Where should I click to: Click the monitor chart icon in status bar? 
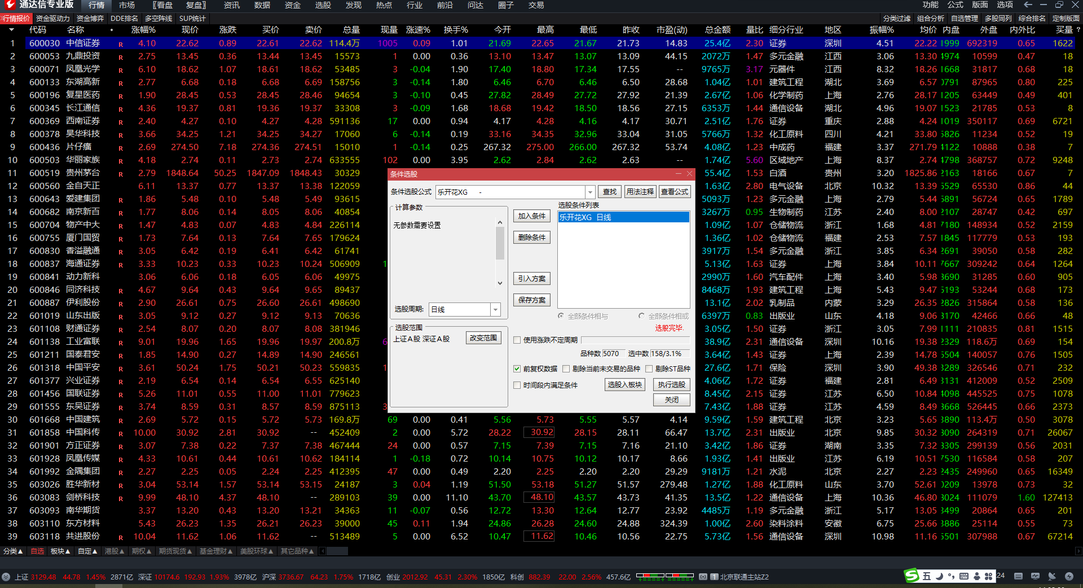tap(1035, 576)
